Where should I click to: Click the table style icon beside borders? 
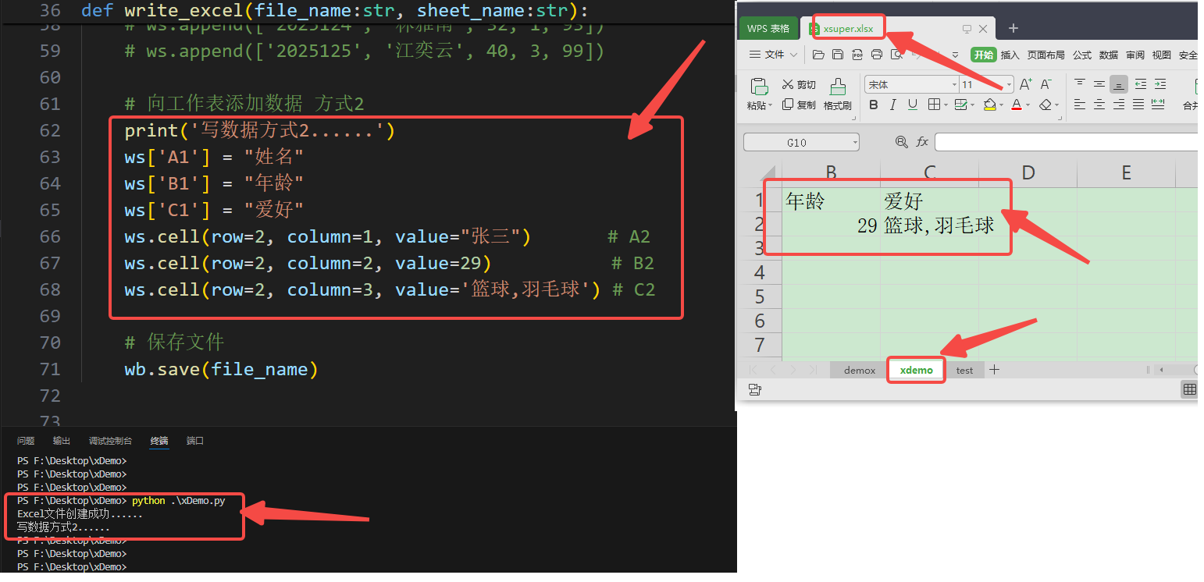[961, 104]
